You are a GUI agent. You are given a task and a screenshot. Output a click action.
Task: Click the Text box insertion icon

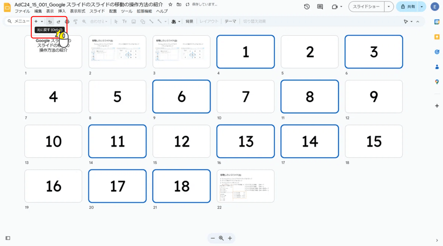125,21
